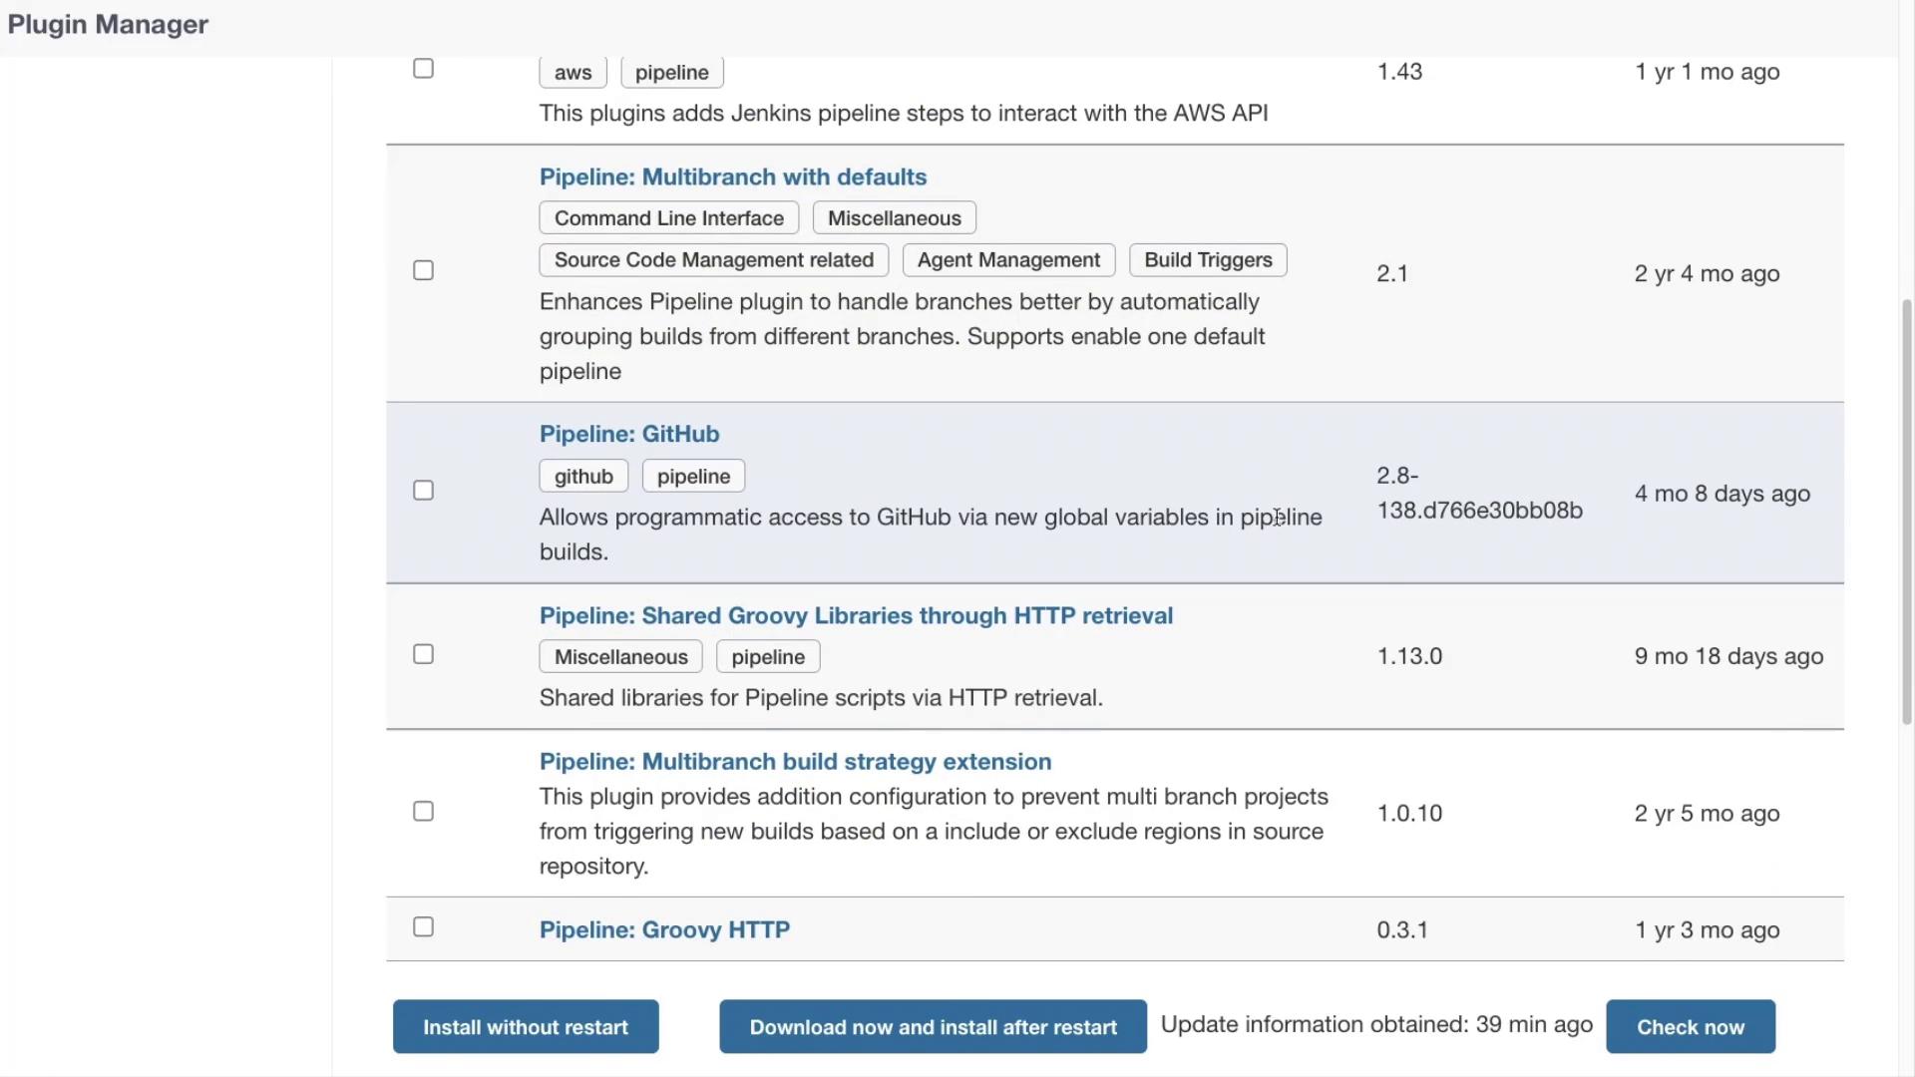Click the Build Triggers category tag

point(1208,260)
